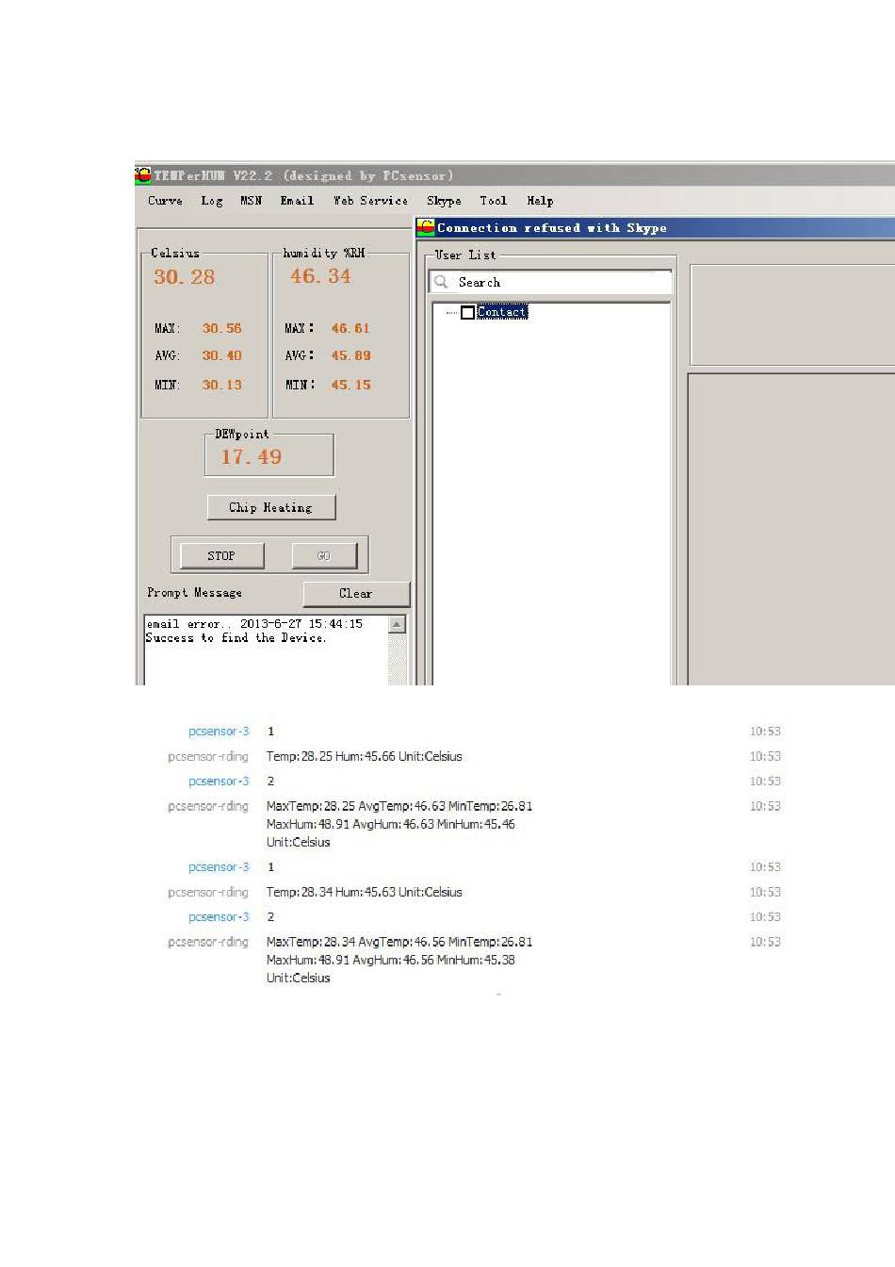
Task: Open the Tool menu
Action: pos(493,201)
